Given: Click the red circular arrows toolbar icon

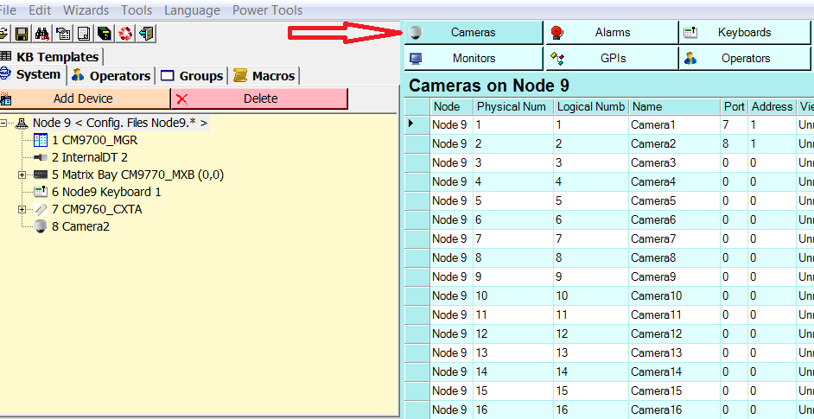Looking at the screenshot, I should click(125, 34).
